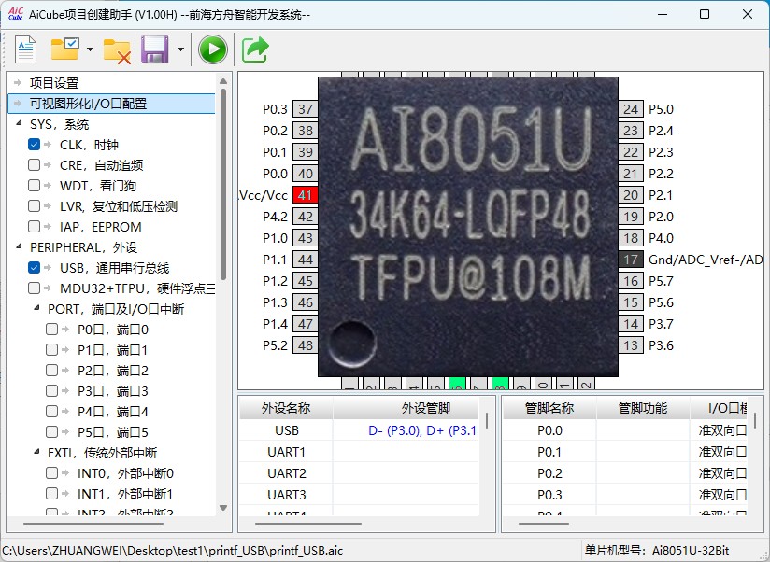This screenshot has height=562, width=770.
Task: Click the new project document icon
Action: point(25,49)
